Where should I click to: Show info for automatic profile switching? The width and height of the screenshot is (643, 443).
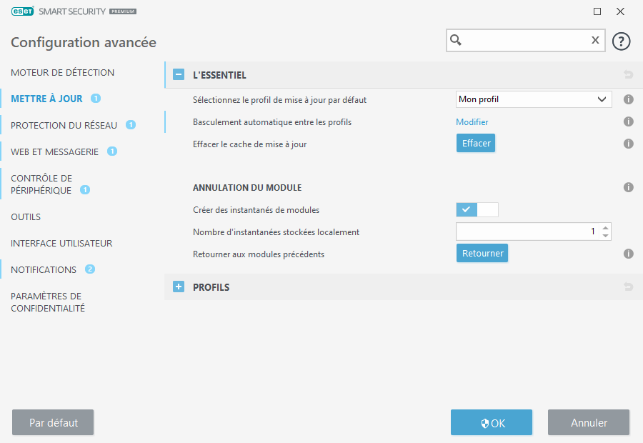tap(628, 121)
